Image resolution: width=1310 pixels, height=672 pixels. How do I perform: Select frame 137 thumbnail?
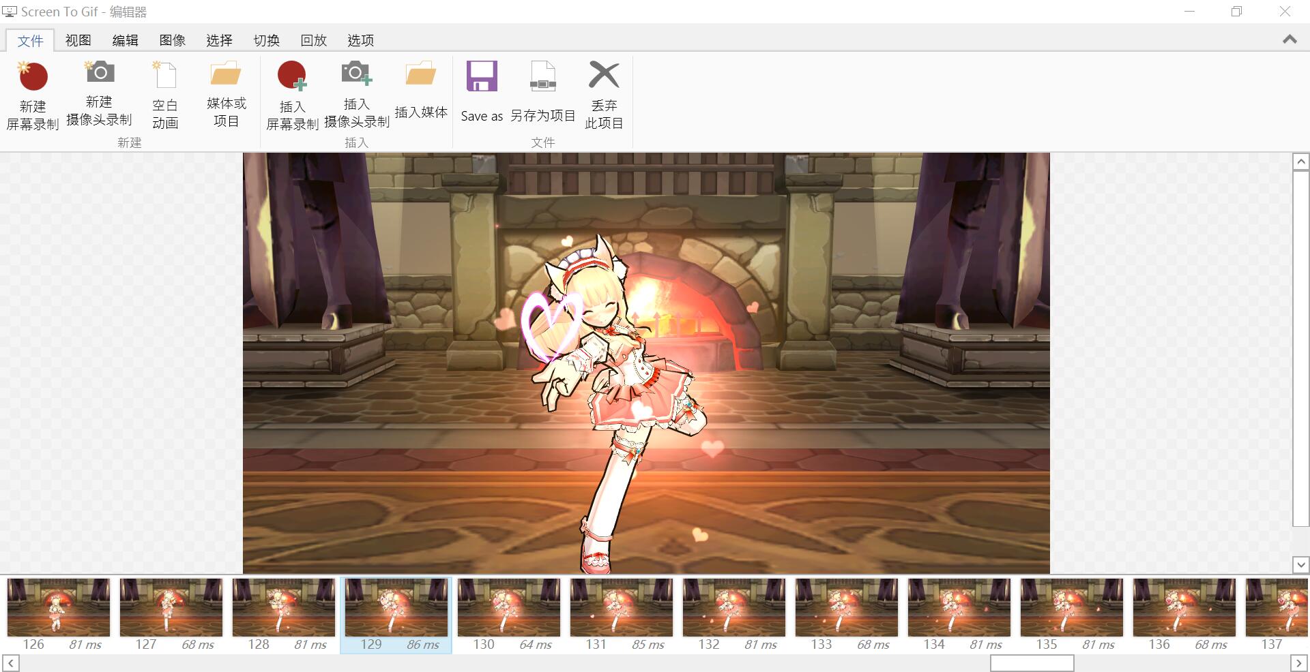click(1277, 607)
